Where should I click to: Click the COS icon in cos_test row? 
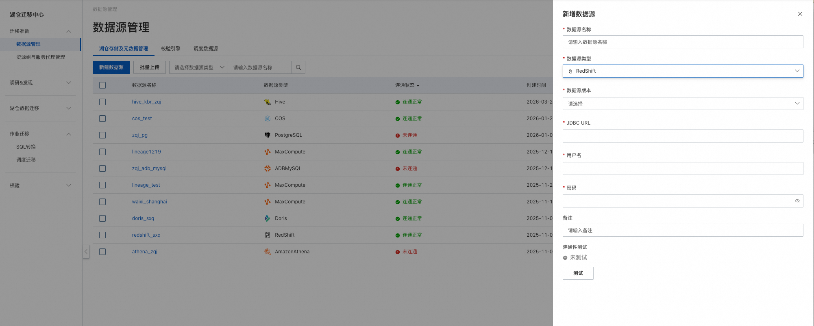tap(268, 119)
